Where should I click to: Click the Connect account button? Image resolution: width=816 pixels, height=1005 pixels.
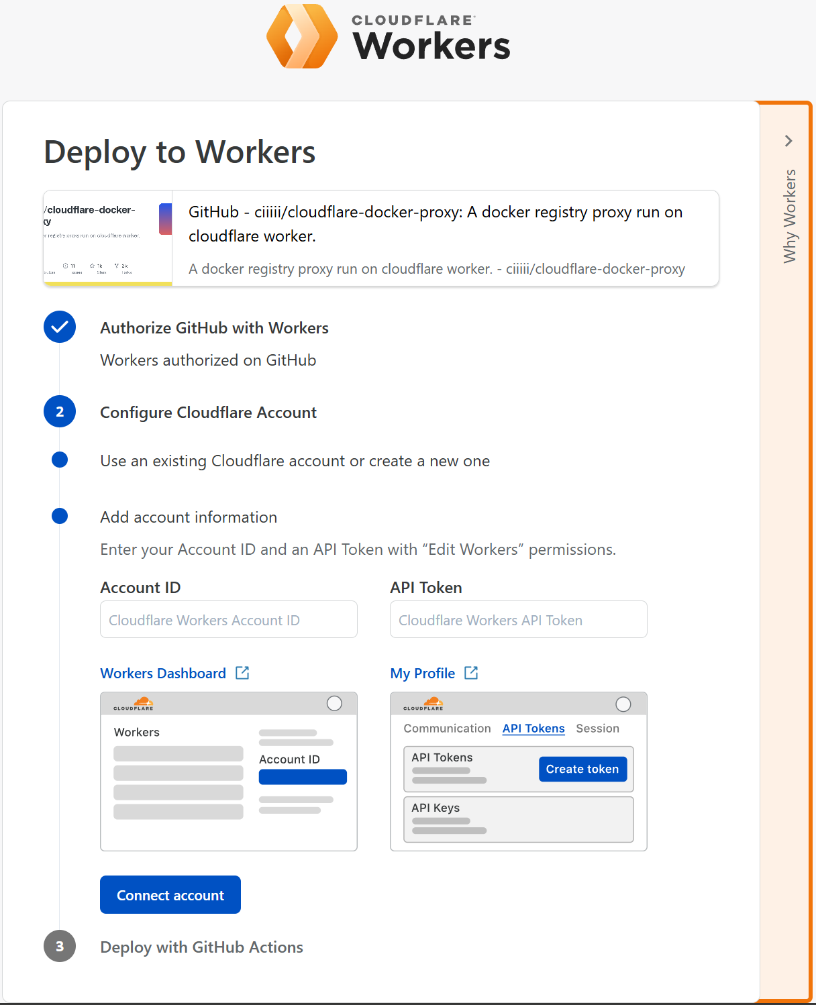(x=170, y=895)
